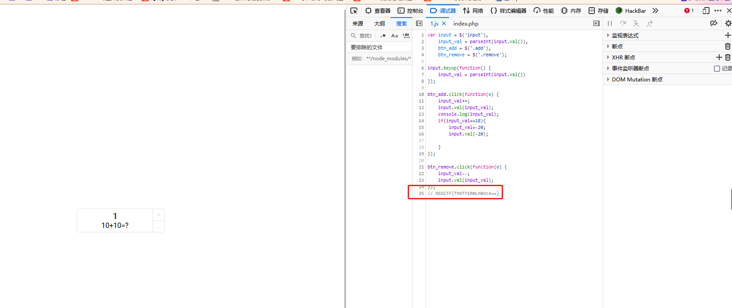This screenshot has height=308, width=732.
Task: Remove all breakpoints trash icon
Action: pos(728,46)
